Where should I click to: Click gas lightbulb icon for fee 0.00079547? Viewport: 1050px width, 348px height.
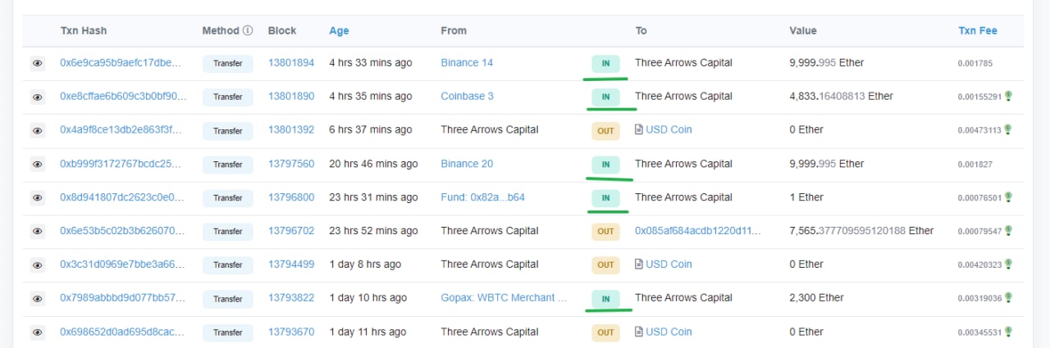tap(1008, 230)
